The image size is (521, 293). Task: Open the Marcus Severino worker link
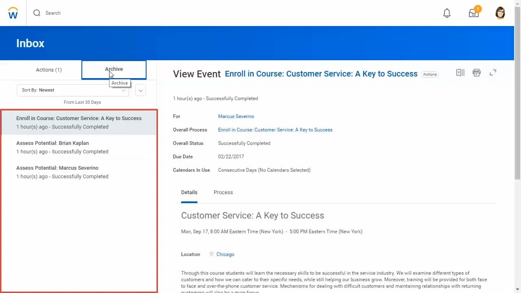236,116
